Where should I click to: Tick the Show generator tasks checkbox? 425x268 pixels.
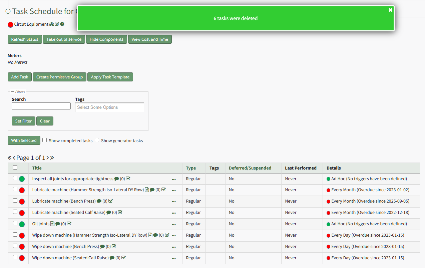click(97, 140)
